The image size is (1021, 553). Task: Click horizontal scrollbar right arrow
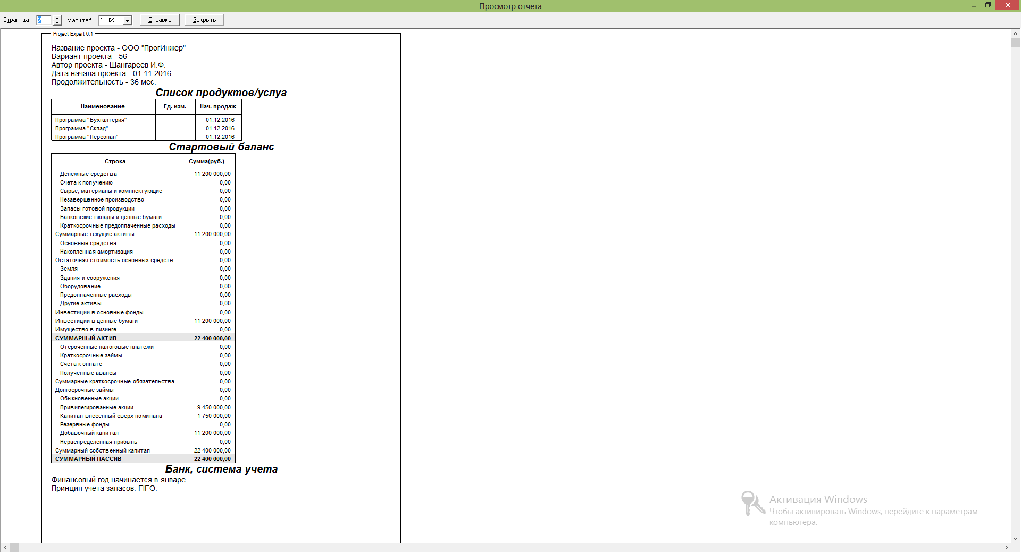(1007, 548)
